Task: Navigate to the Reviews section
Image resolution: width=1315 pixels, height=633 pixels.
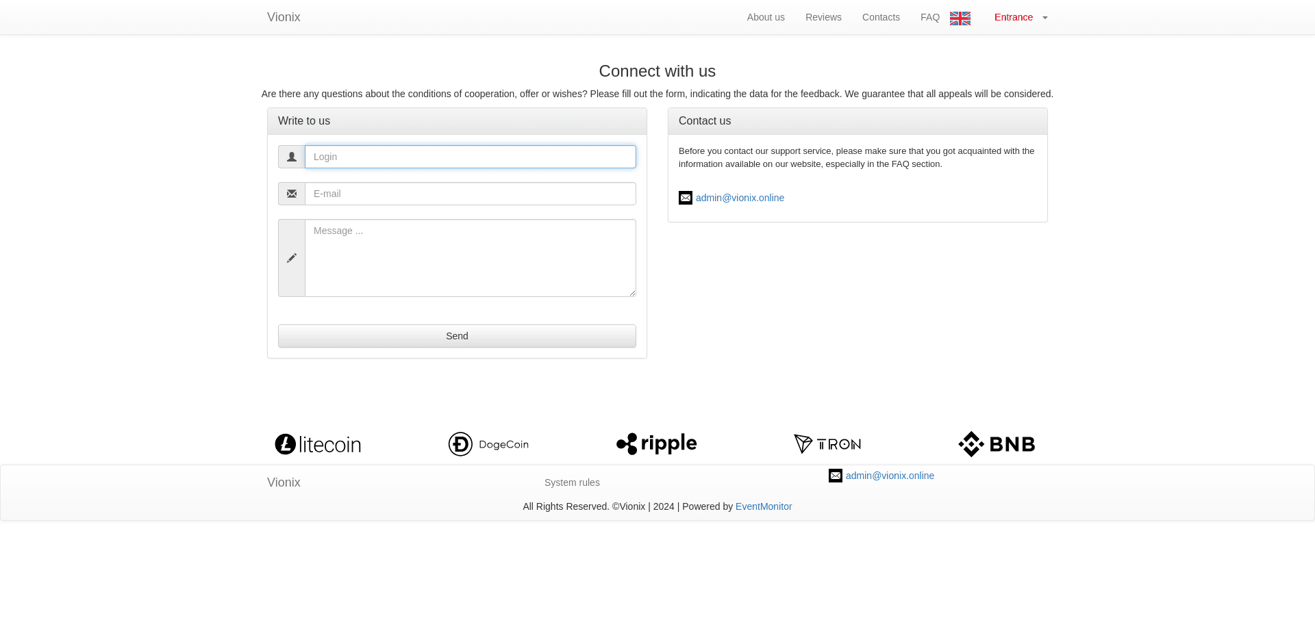Action: pos(823,17)
